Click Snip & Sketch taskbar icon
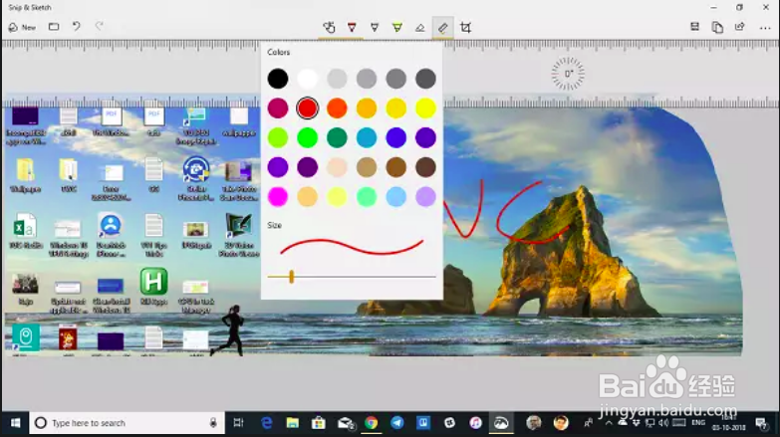780x437 pixels. [501, 423]
